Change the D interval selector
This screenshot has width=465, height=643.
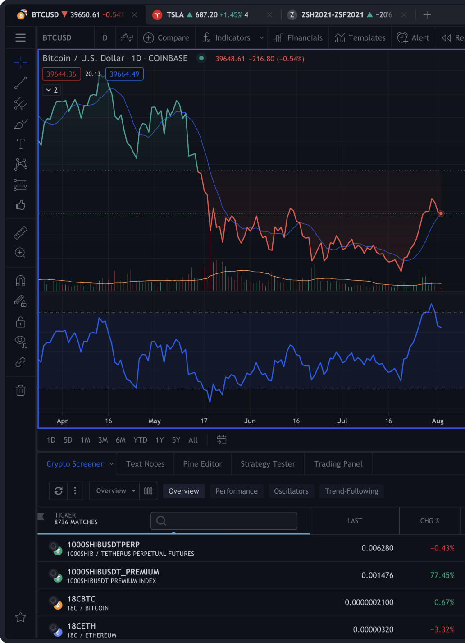[x=105, y=38]
